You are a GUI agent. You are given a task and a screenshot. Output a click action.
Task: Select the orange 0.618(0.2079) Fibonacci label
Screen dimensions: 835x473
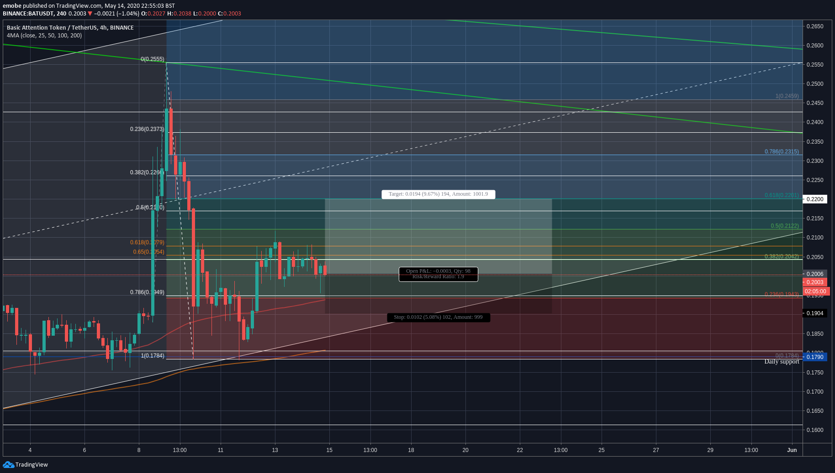click(147, 243)
